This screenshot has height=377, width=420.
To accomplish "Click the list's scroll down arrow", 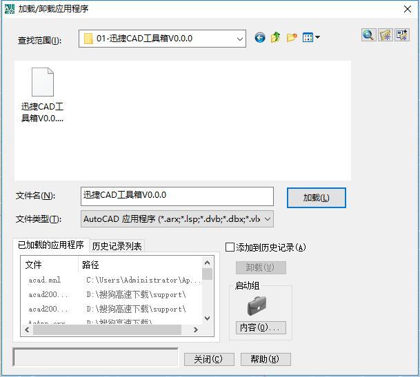I will click(207, 318).
